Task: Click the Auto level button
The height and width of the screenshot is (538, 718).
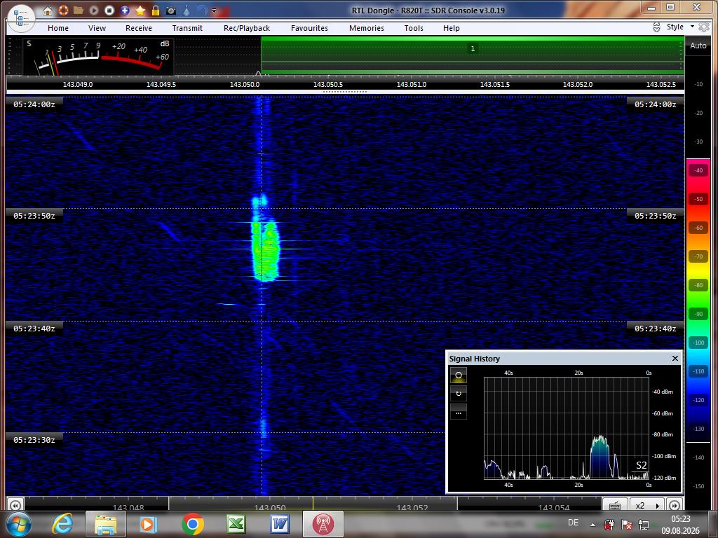Action: coord(698,46)
